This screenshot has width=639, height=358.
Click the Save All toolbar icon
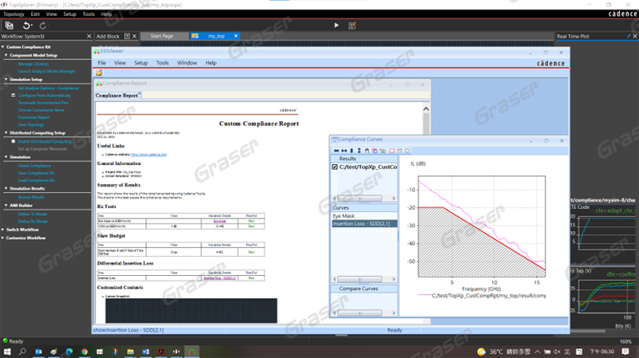[9, 26]
